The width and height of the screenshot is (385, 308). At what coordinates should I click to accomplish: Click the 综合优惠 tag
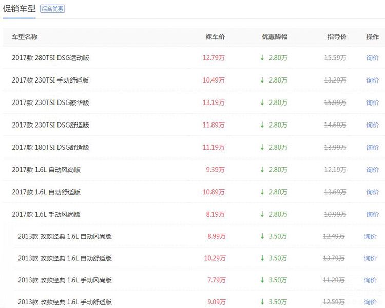point(53,9)
